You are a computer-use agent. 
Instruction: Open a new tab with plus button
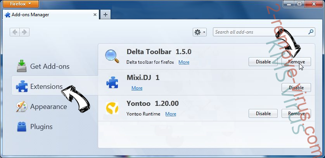point(105,15)
